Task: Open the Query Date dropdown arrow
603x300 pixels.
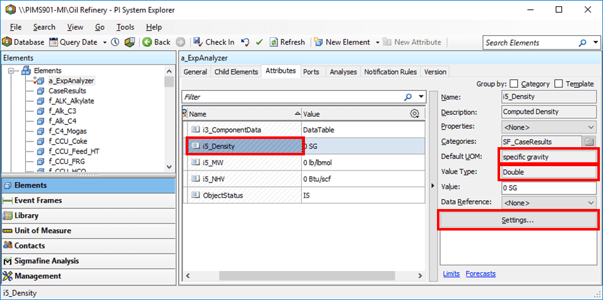Action: pyautogui.click(x=105, y=42)
